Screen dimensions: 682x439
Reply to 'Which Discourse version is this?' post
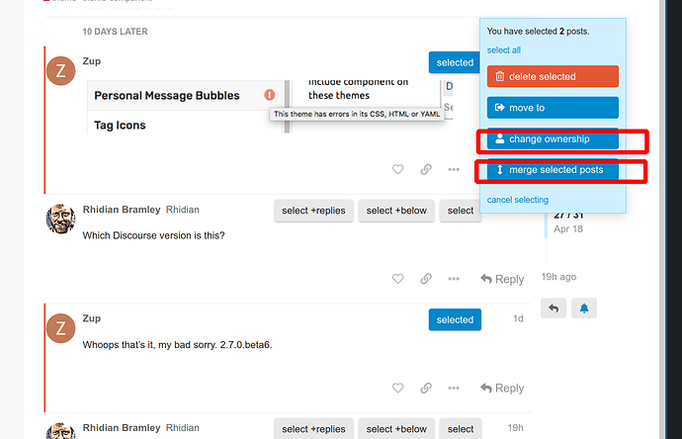[x=502, y=279]
